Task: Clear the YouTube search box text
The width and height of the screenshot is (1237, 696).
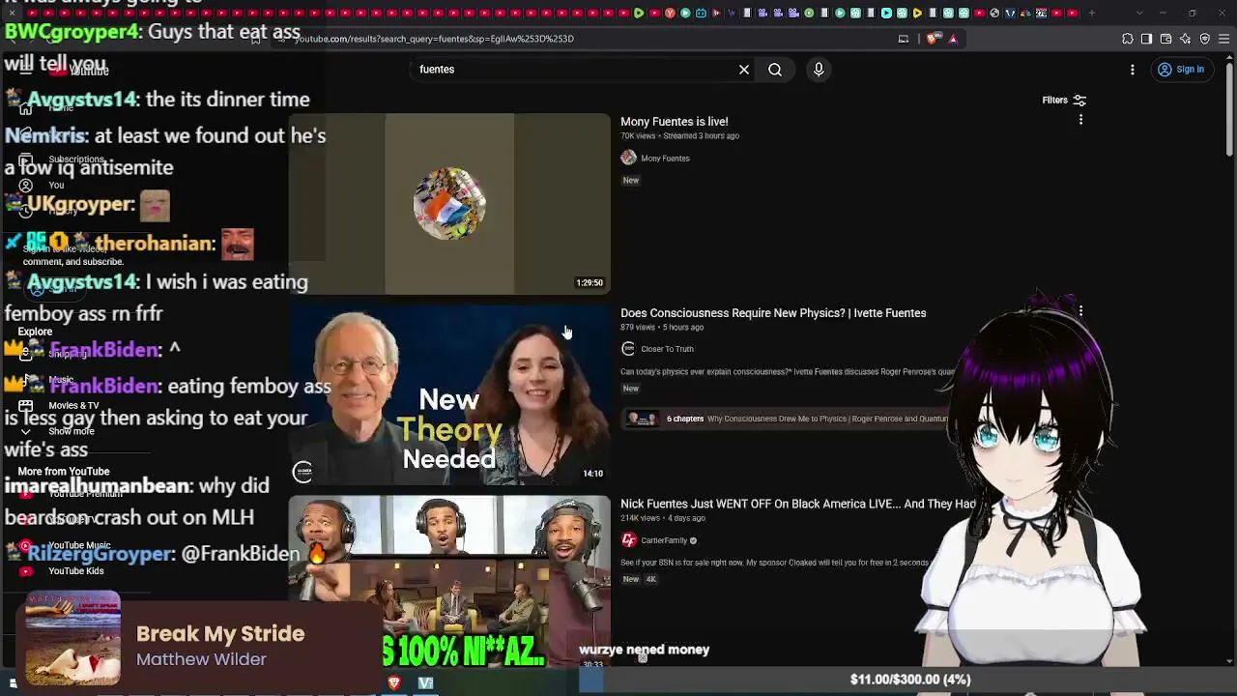Action: pyautogui.click(x=744, y=70)
